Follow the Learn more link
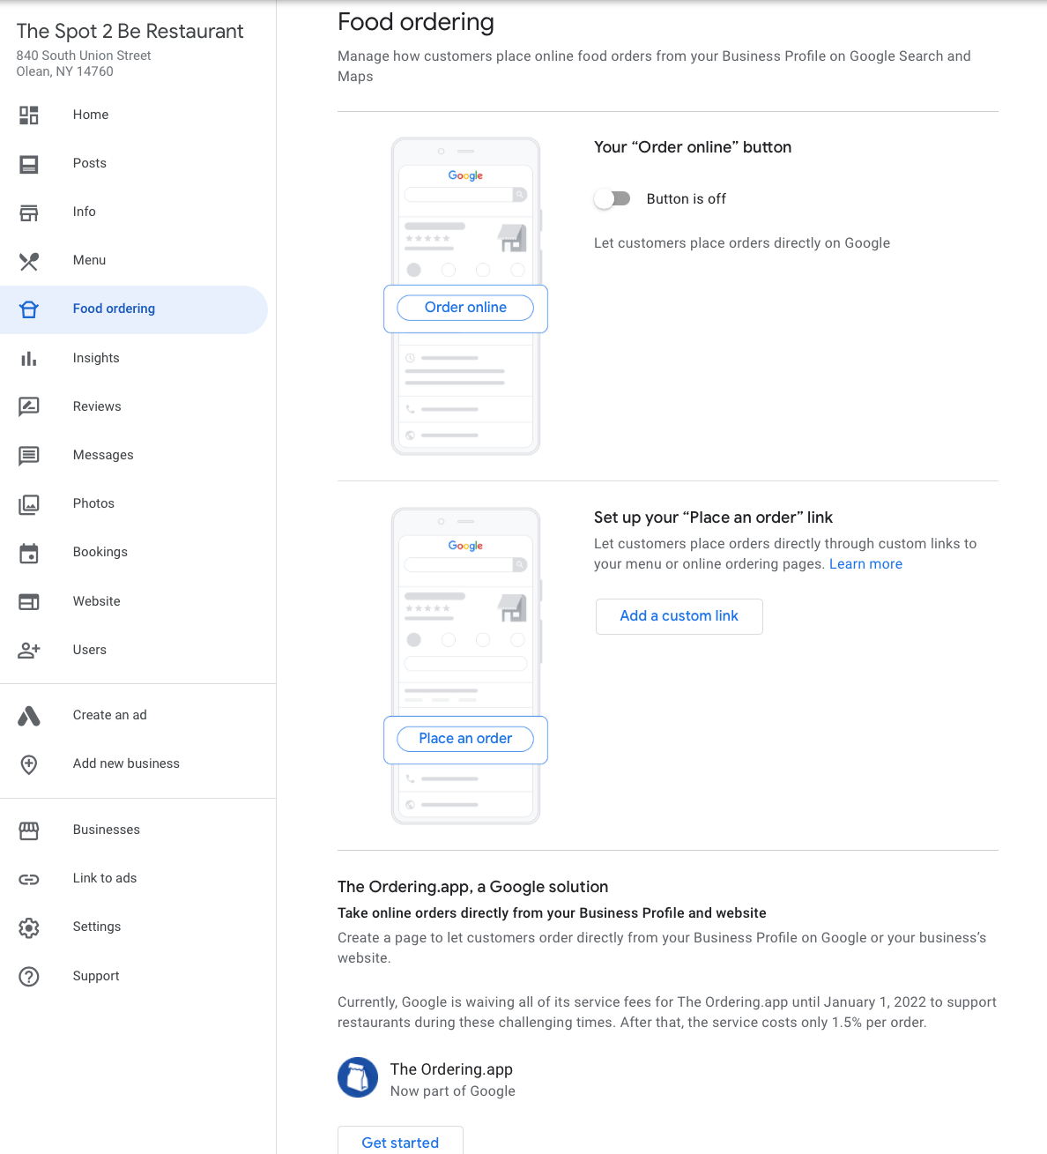The image size is (1047, 1154). tap(865, 564)
